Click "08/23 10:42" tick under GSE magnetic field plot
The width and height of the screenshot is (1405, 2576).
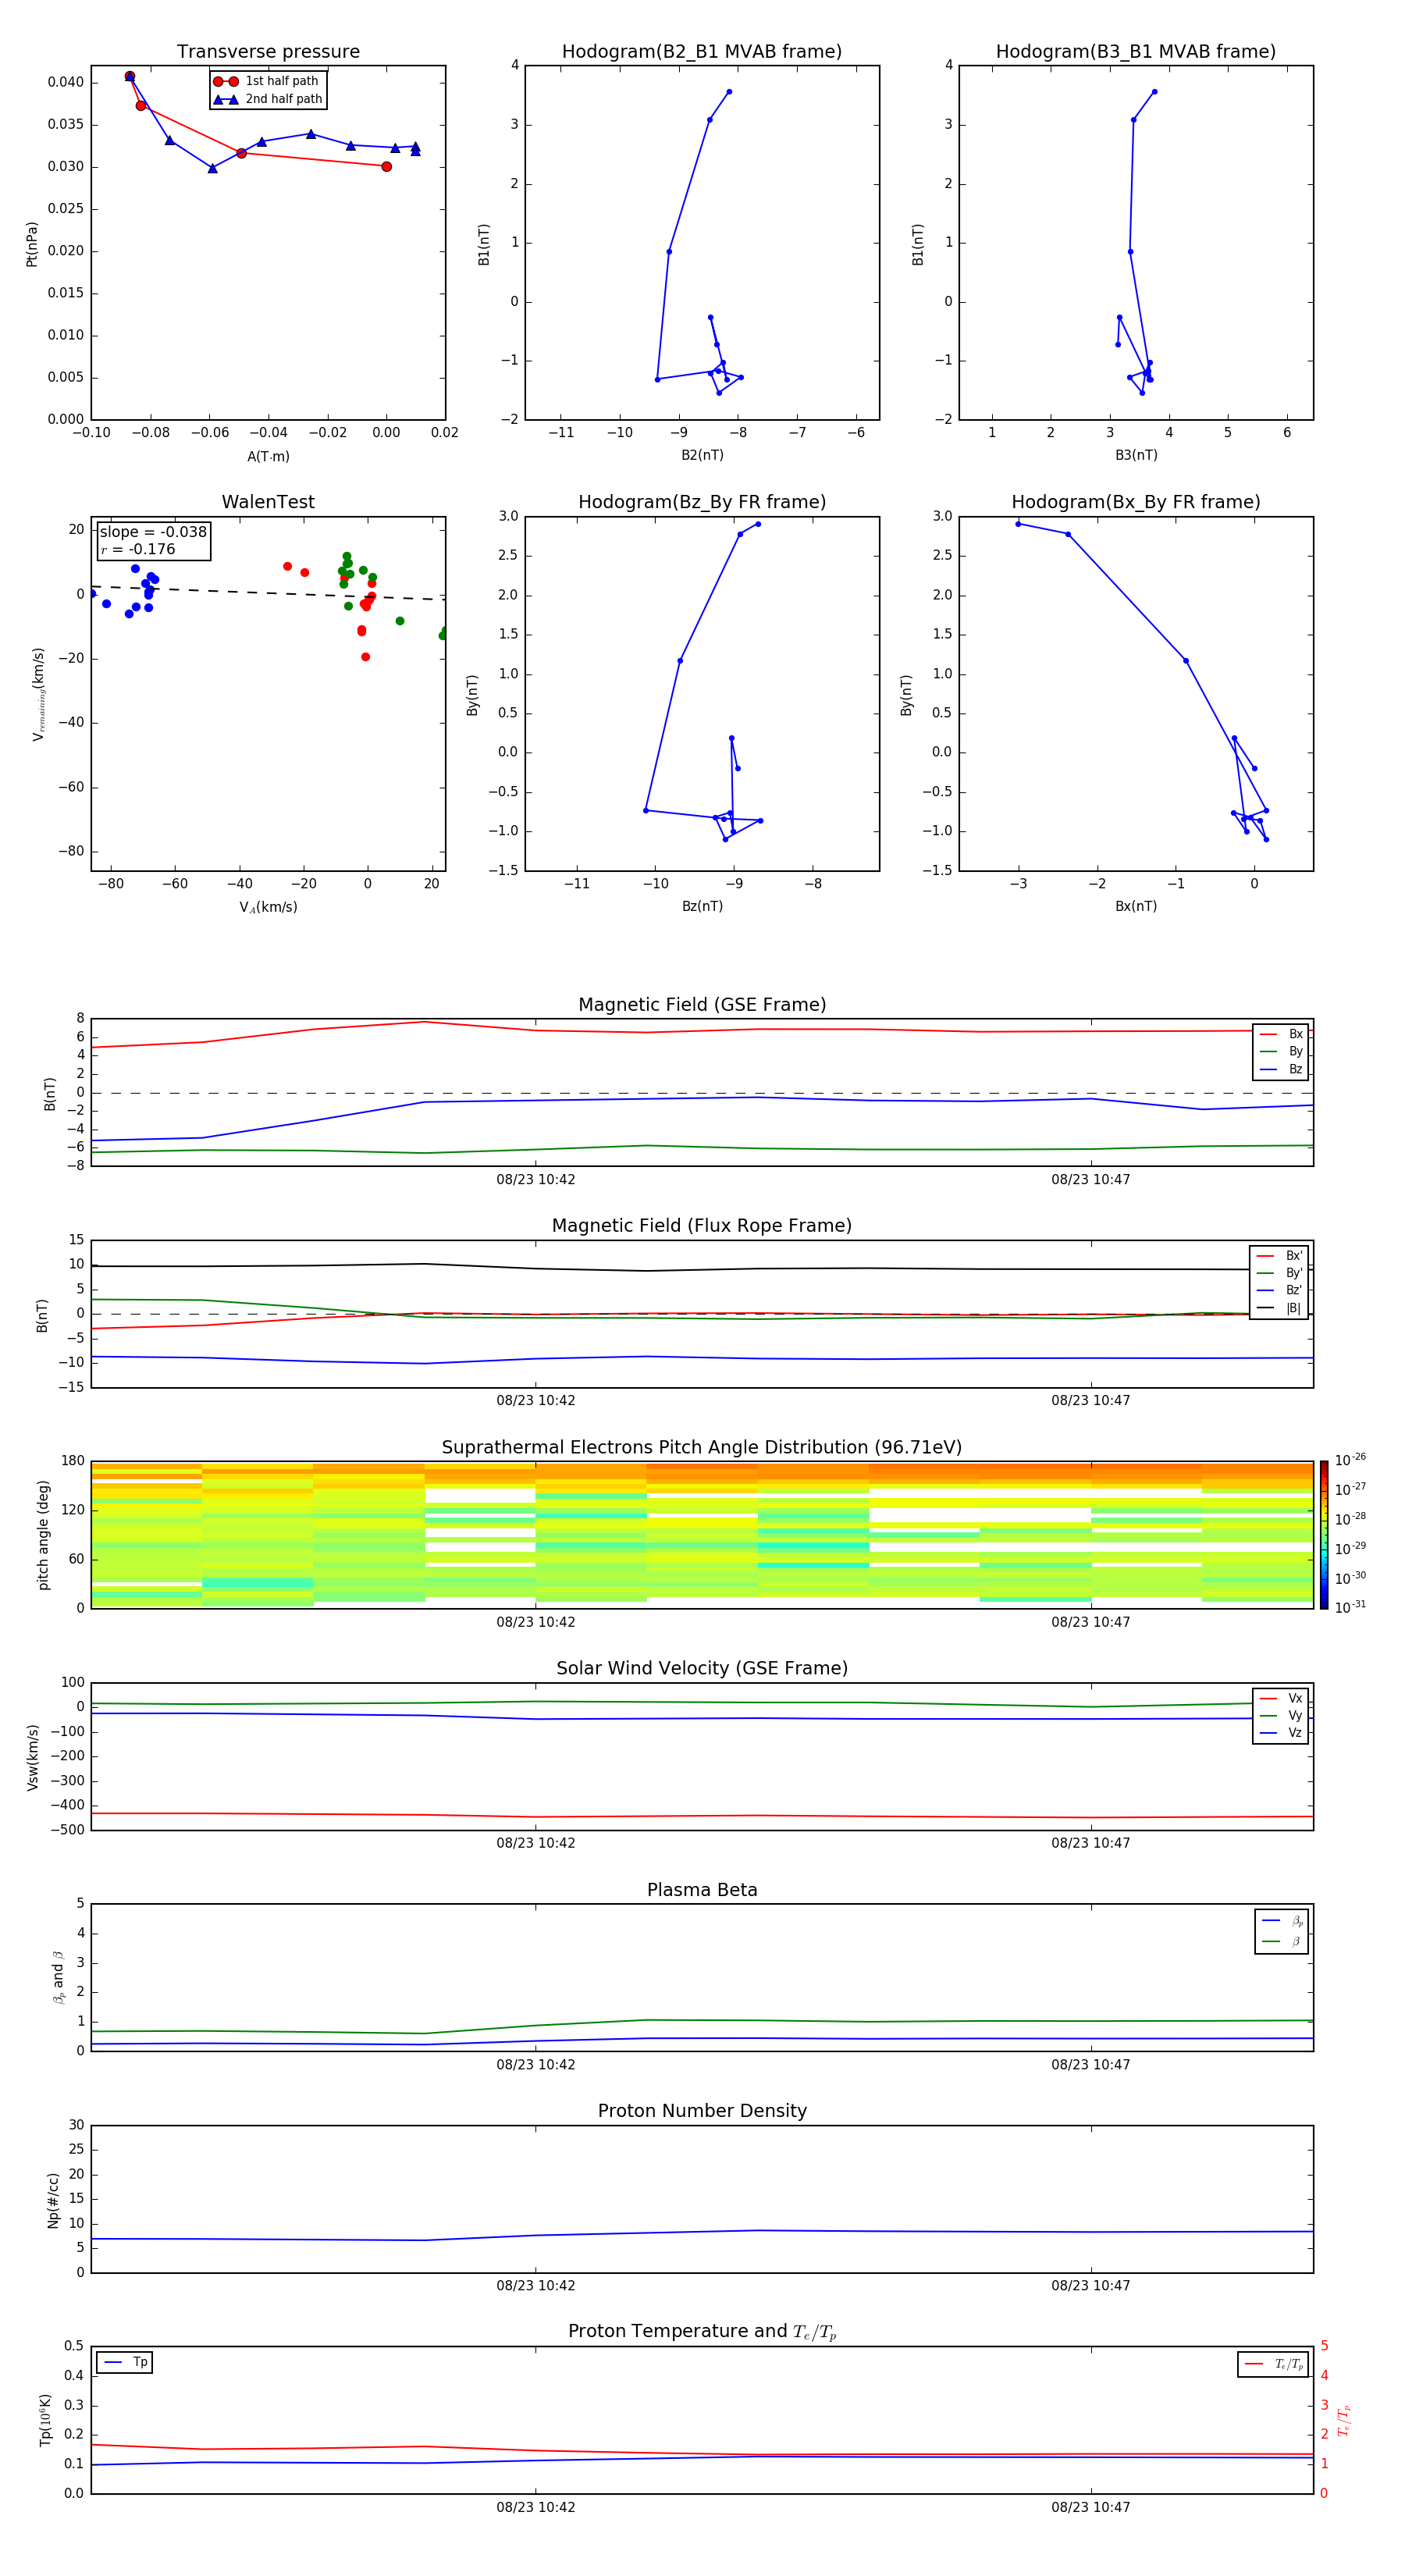536,1180
